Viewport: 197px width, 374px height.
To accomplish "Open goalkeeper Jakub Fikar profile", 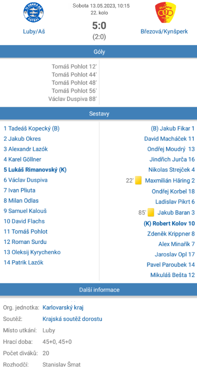I will 173,129.
